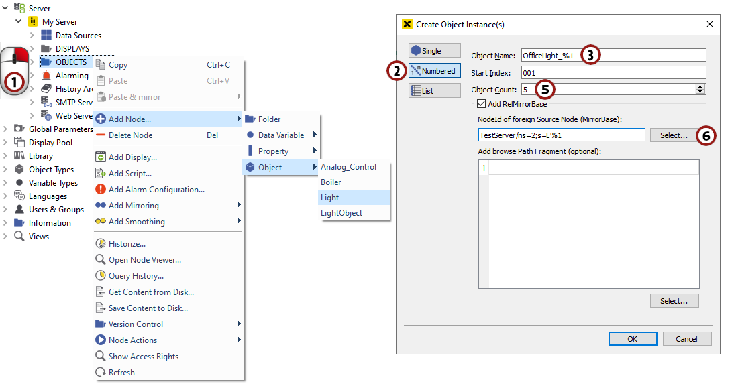Click the Add Alarm Configuration icon
This screenshot has height=388, width=736.
pyautogui.click(x=101, y=190)
